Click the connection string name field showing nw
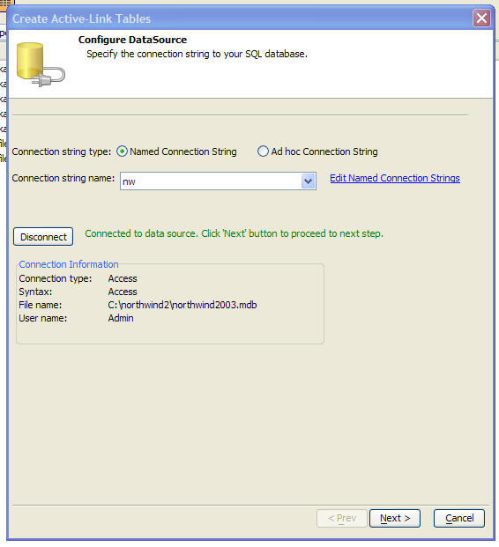This screenshot has height=547, width=499. point(218,181)
